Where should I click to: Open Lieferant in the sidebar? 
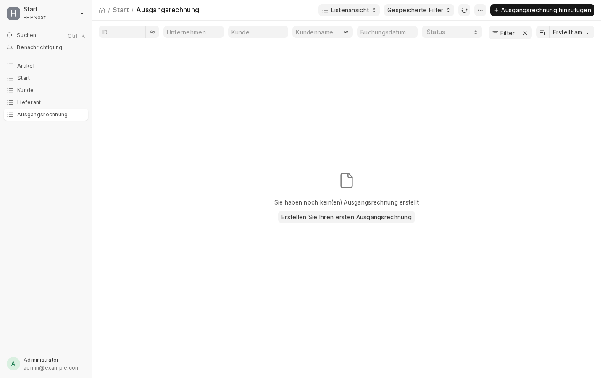pos(46,102)
